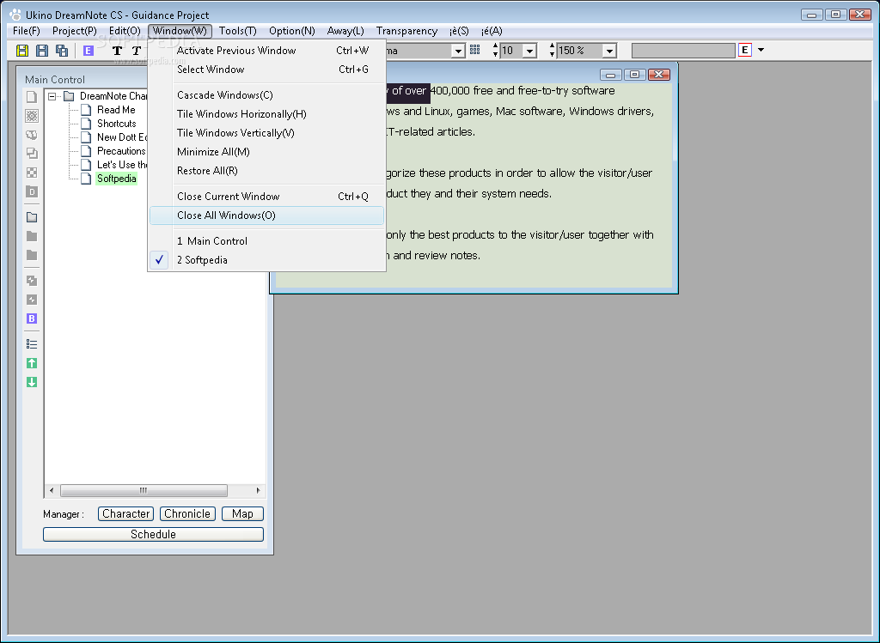
Task: Move item up with green arrow
Action: 32,363
